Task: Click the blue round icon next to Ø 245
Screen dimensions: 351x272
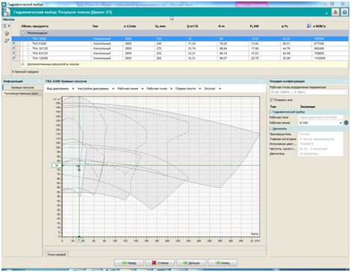Action: 346,123
